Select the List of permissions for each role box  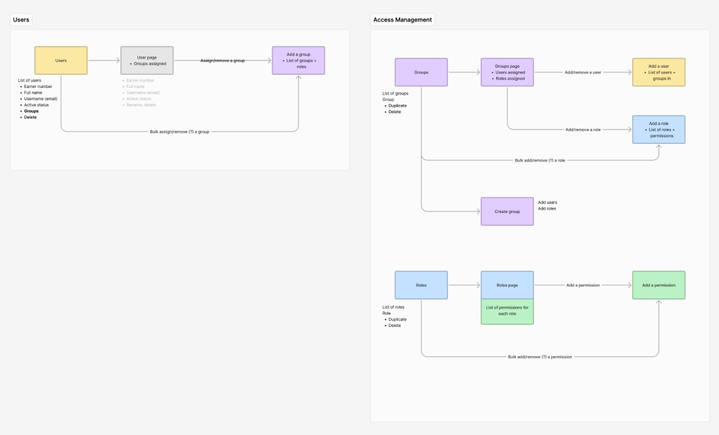pyautogui.click(x=507, y=310)
